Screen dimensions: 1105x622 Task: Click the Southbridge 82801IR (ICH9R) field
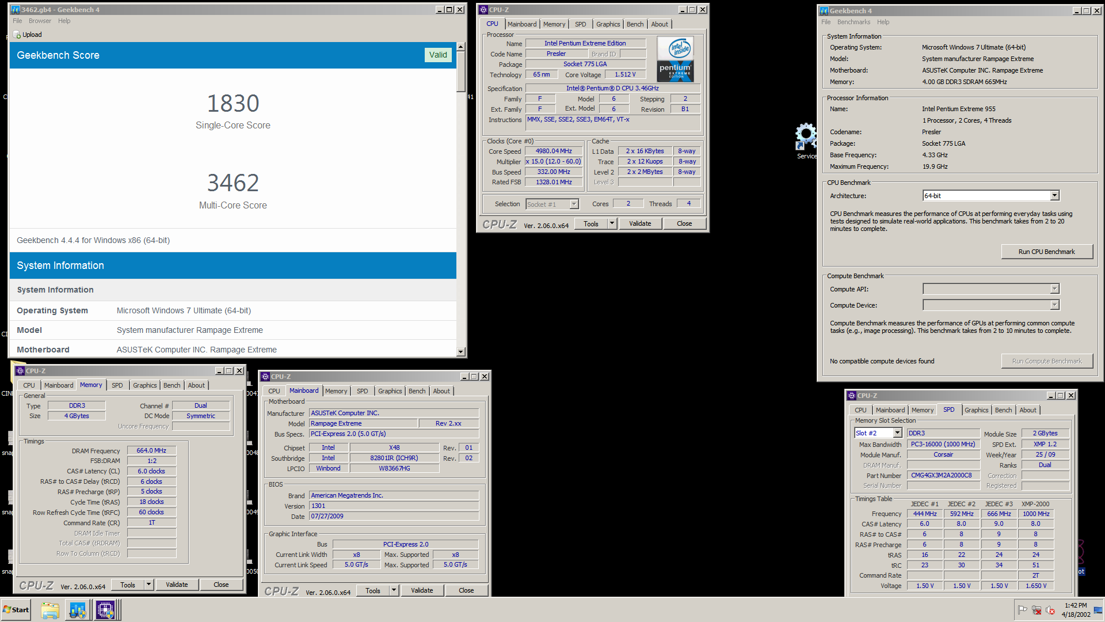click(394, 458)
